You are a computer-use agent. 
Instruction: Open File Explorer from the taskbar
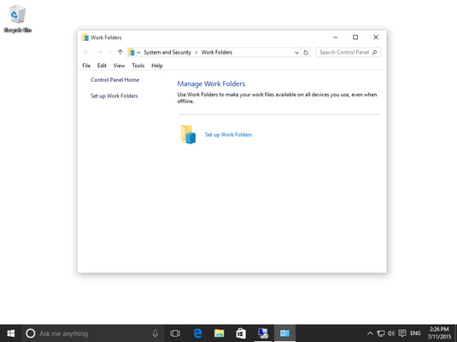click(x=220, y=333)
